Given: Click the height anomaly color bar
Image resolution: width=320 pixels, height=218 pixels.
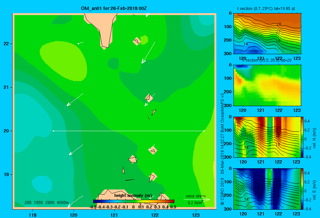Looking at the screenshot, I should pyautogui.click(x=133, y=201).
